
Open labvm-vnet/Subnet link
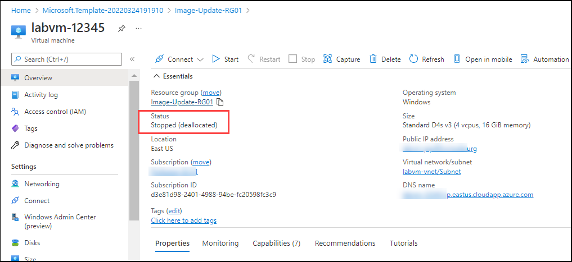coord(431,171)
